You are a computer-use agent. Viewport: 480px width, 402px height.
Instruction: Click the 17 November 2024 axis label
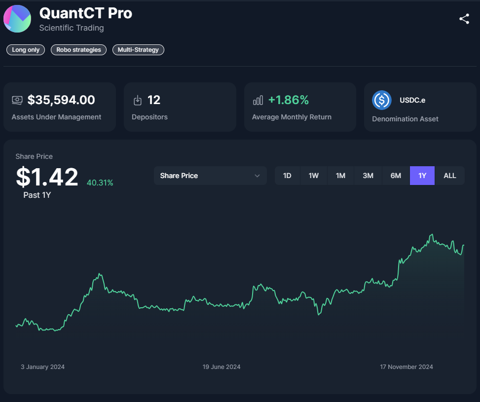point(406,366)
